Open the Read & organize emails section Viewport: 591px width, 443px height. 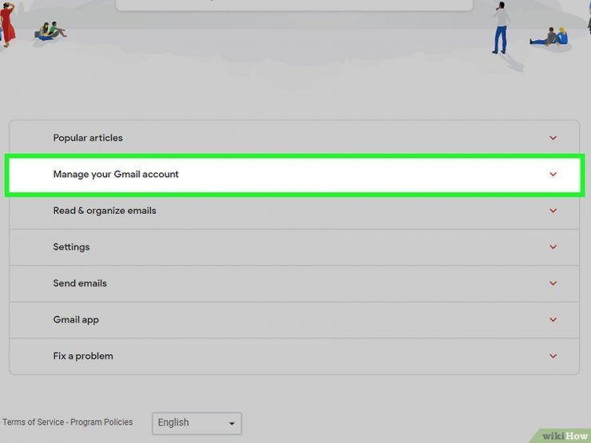105,211
